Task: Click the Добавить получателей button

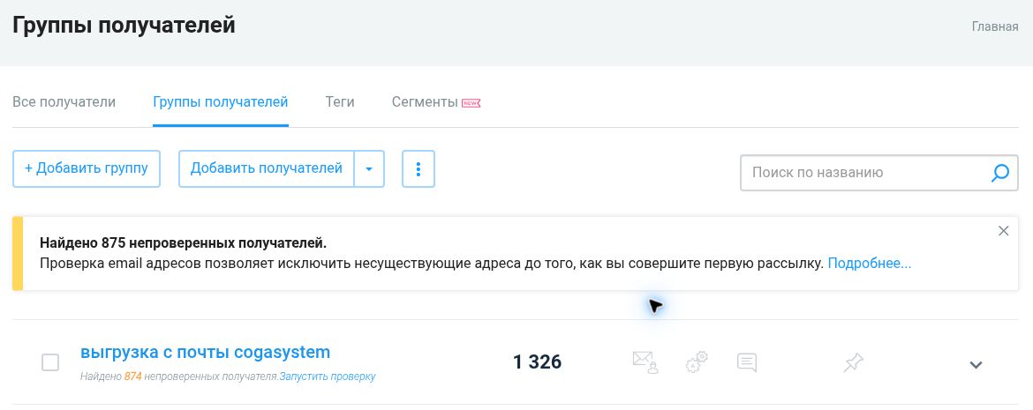Action: [266, 169]
